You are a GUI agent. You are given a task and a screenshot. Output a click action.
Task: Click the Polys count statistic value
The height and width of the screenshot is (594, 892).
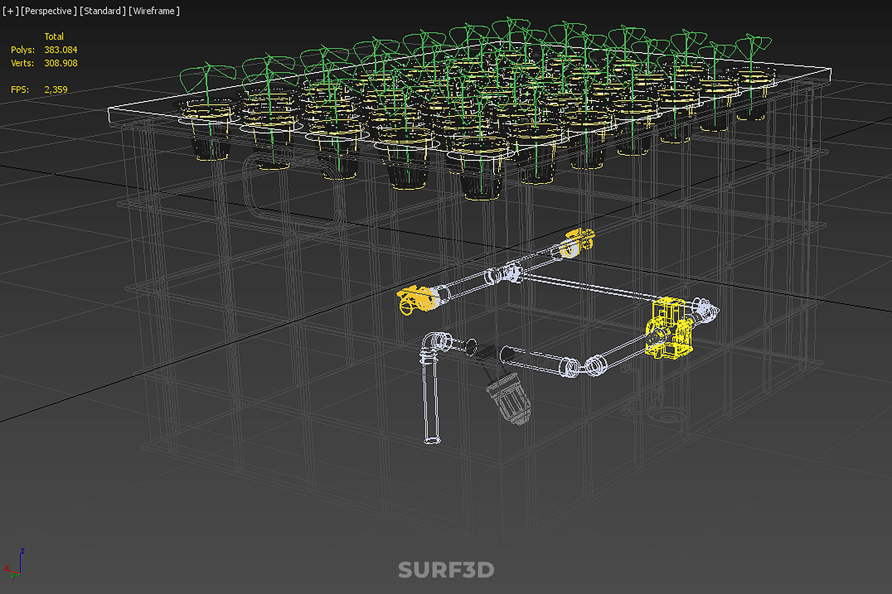click(x=60, y=50)
